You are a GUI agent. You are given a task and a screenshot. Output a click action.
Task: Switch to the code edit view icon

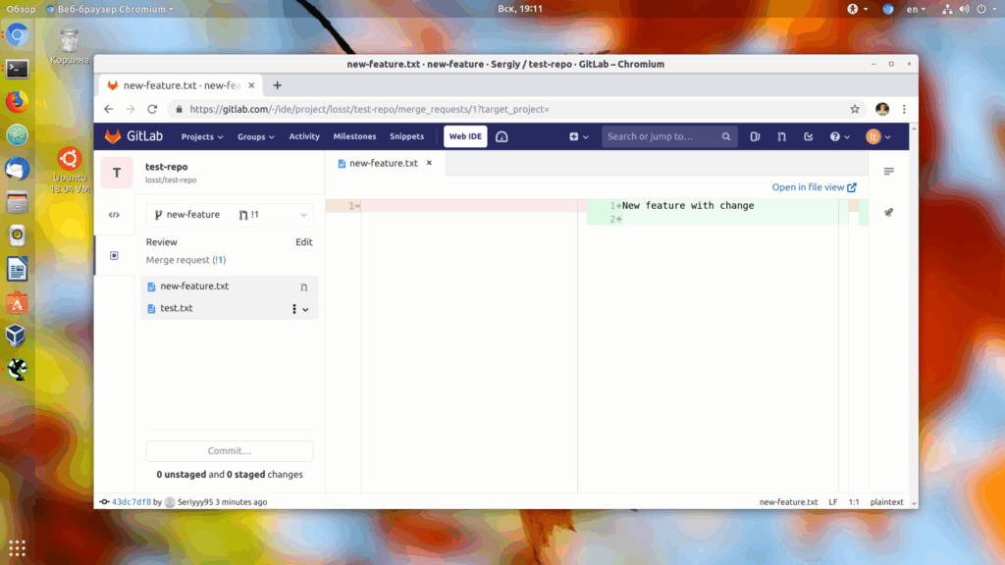[x=114, y=215]
